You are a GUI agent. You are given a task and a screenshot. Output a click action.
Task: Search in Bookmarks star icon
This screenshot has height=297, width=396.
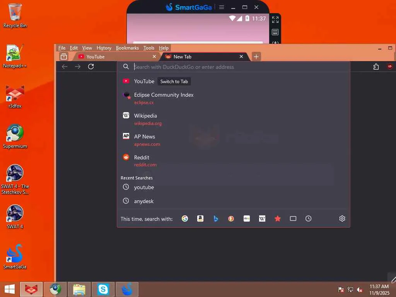[x=278, y=218]
